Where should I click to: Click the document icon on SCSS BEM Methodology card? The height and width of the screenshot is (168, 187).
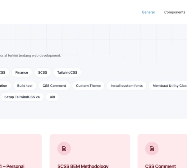pos(64,148)
